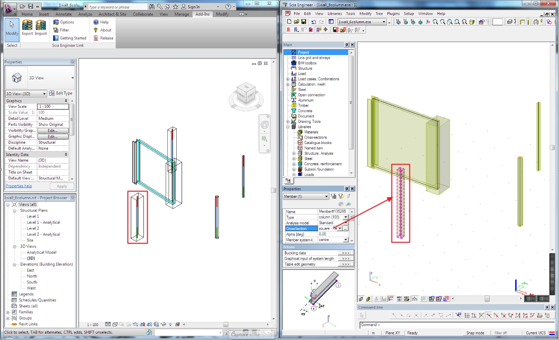Click the Open file icon in Scia toolbar
The height and width of the screenshot is (340, 559).
coord(296,22)
